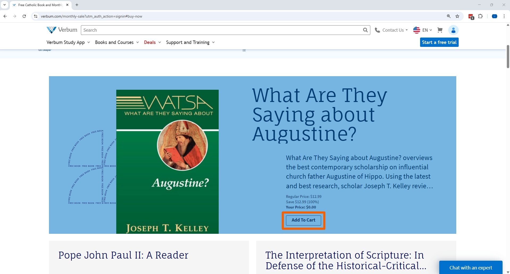Reload the page
Screen dimensions: 510x274
(x=24, y=16)
